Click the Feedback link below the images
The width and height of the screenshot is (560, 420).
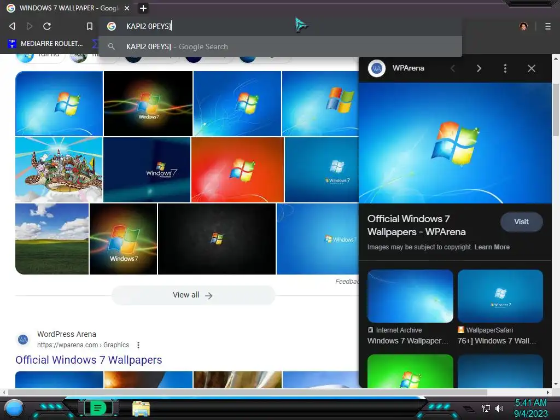(347, 282)
